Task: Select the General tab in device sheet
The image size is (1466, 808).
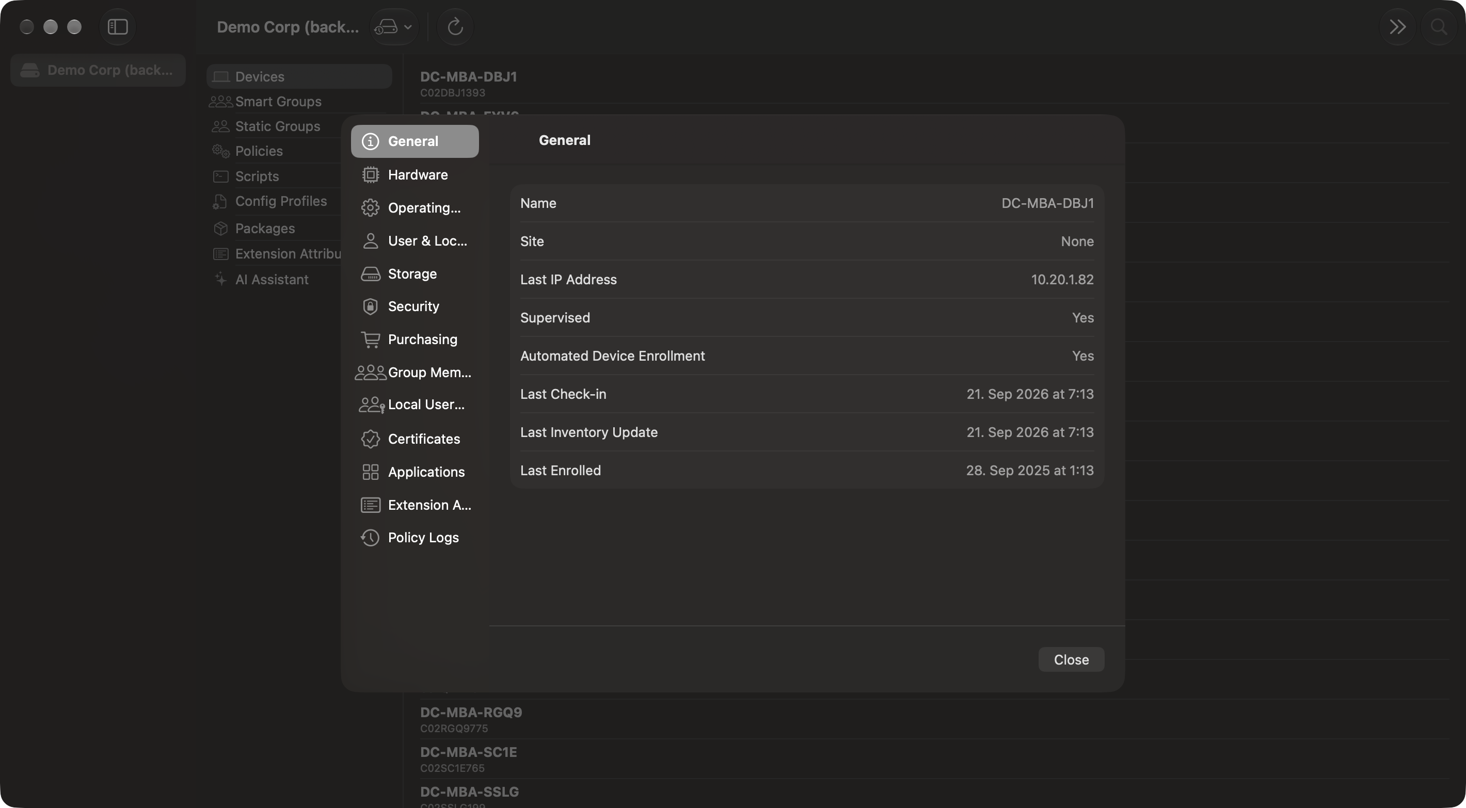Action: [x=415, y=141]
